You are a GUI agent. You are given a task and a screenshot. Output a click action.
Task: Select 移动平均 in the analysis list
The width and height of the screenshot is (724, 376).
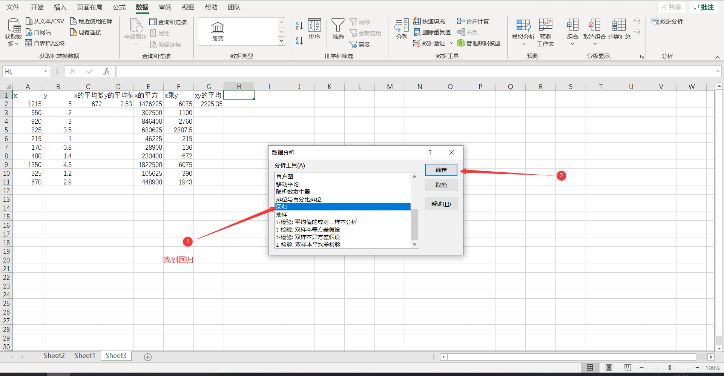[x=343, y=184]
